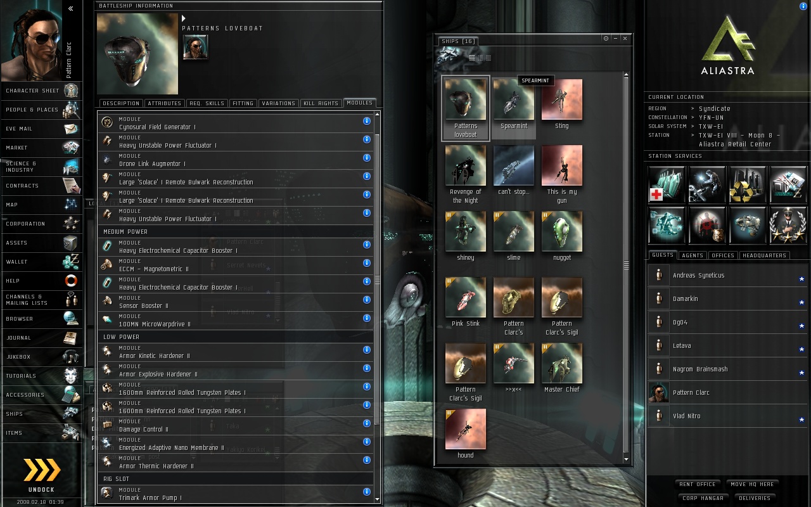Screen dimensions: 811x507
Task: Open EVE Mail from the sidebar
Action: tap(41, 129)
